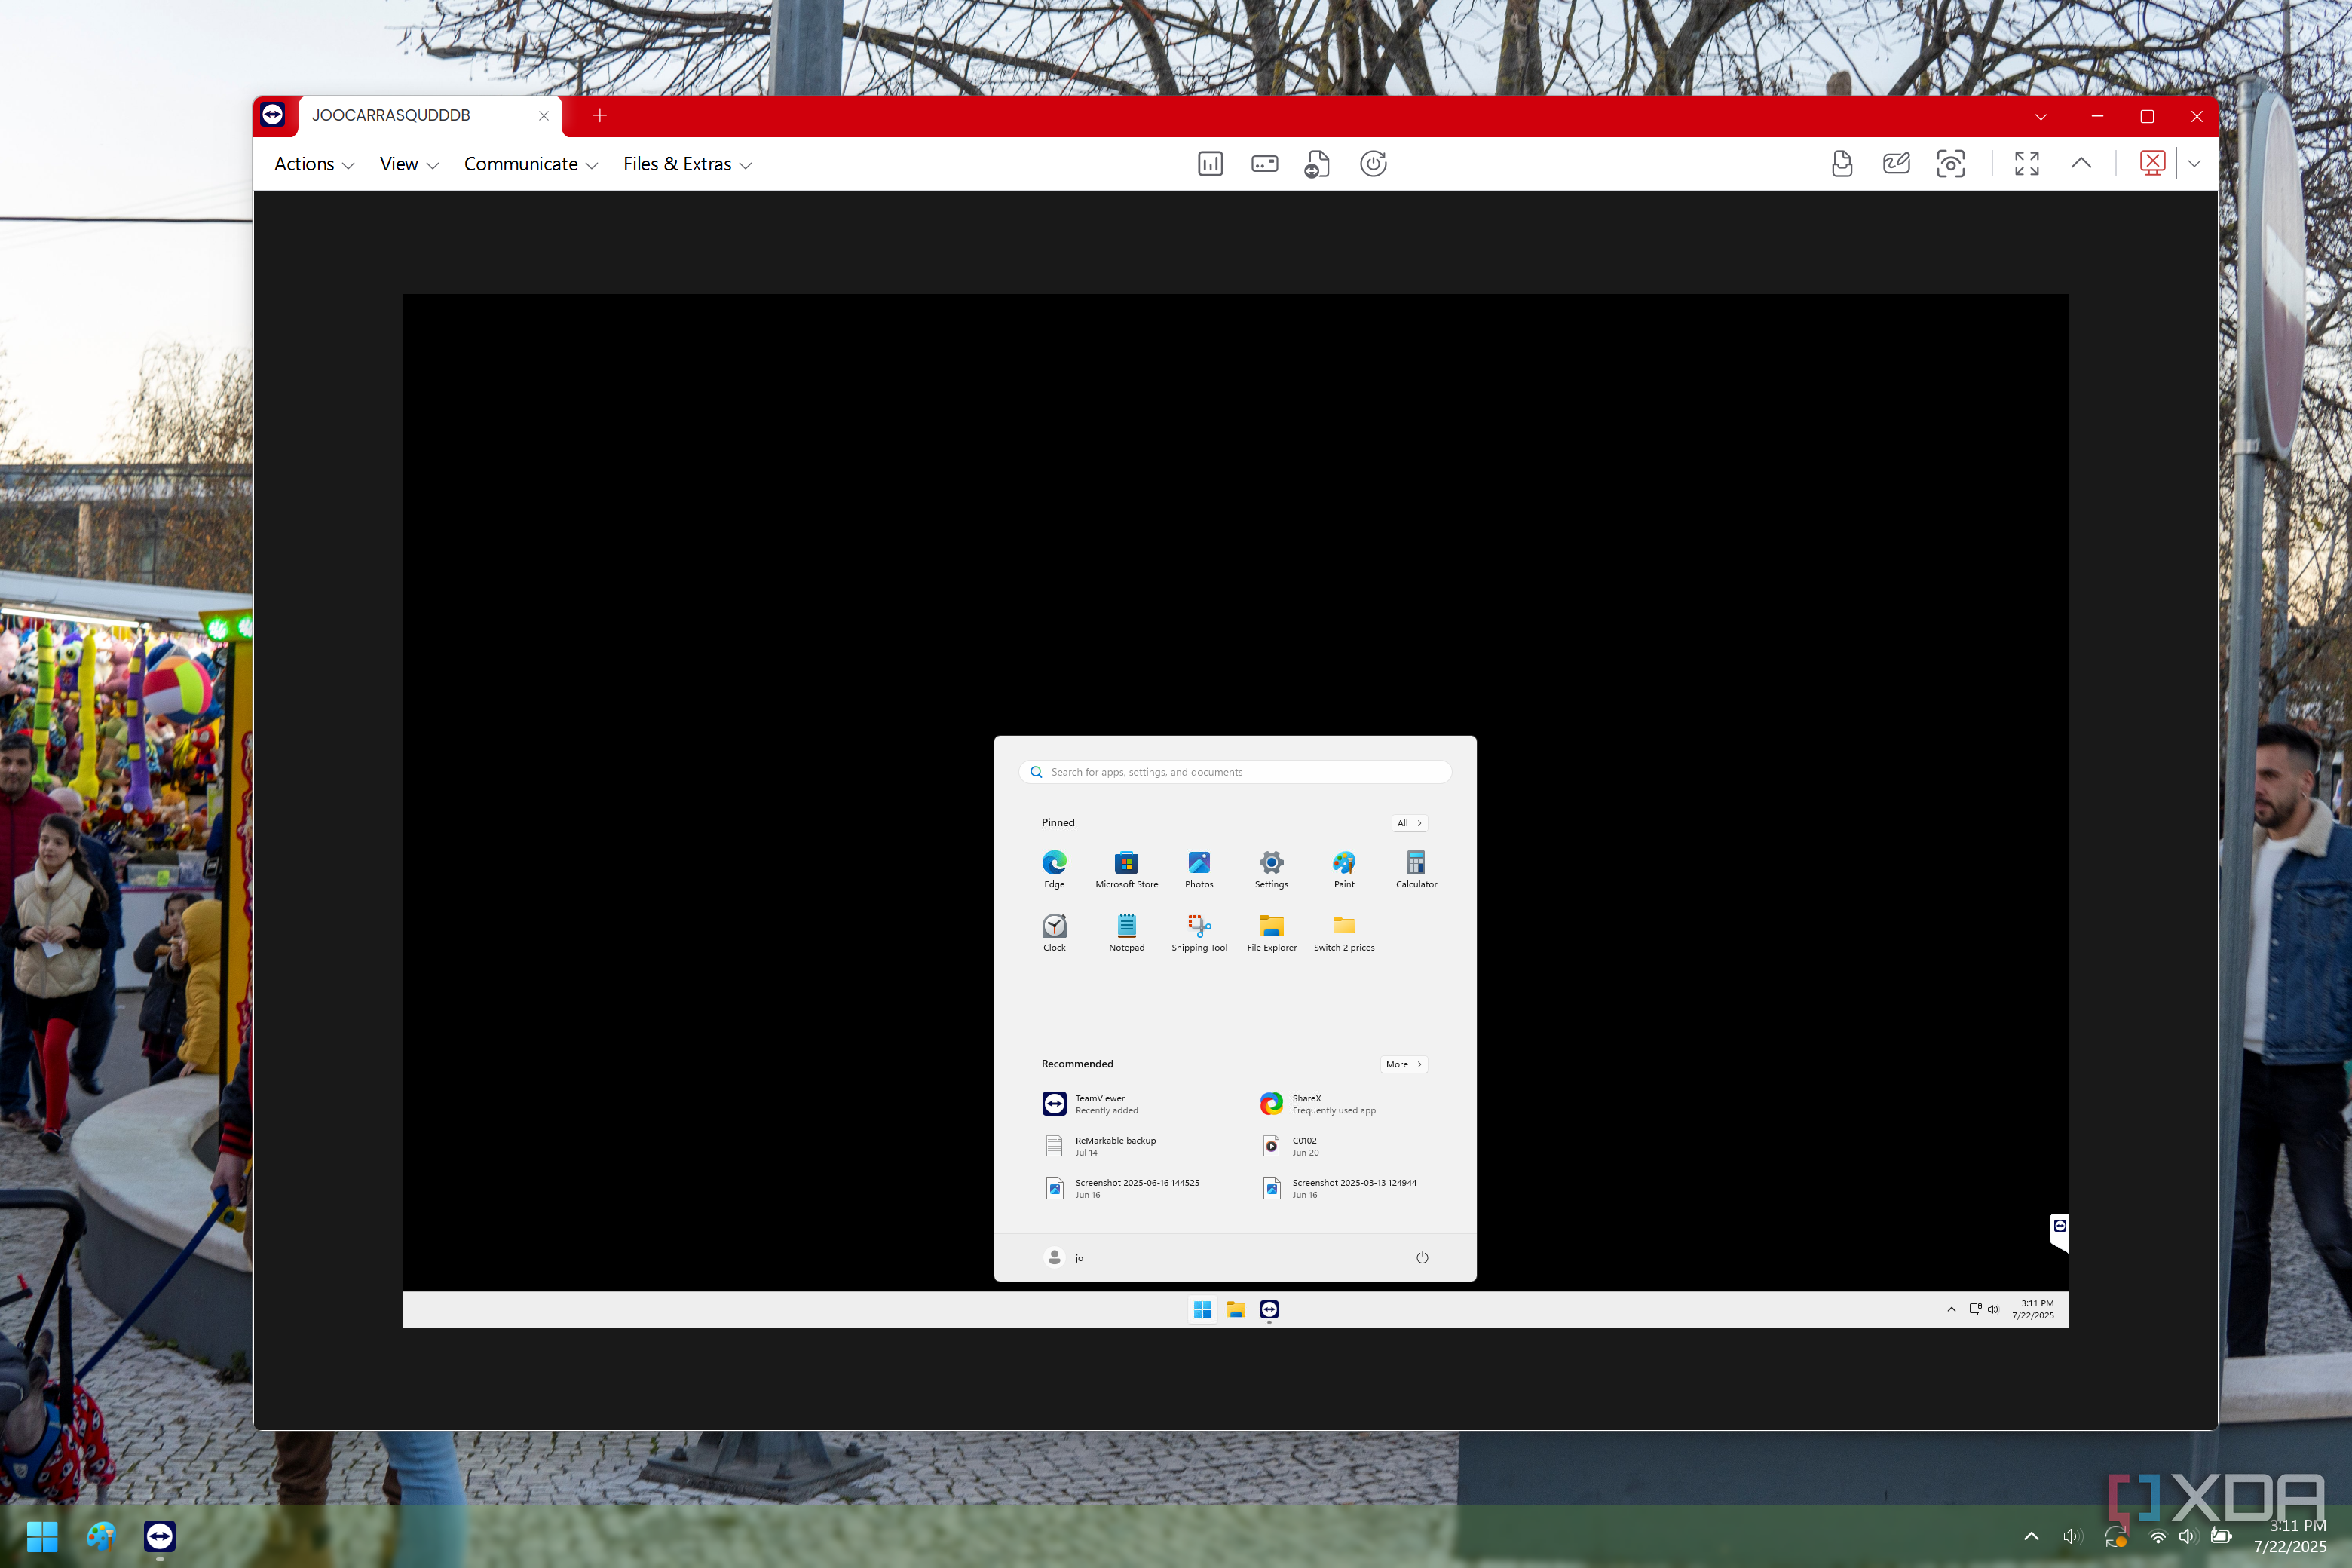This screenshot has width=2352, height=1568.
Task: Expand the end-session options dropdown arrow
Action: [x=2194, y=164]
